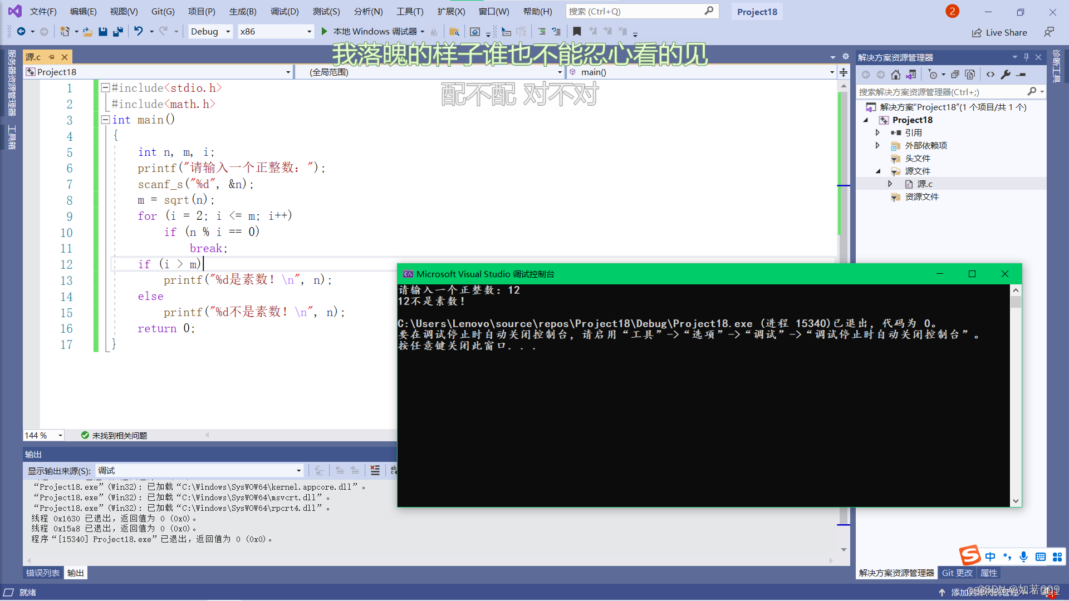Click the Home icon in Solution Explorer
This screenshot has height=601, width=1069.
[x=896, y=75]
